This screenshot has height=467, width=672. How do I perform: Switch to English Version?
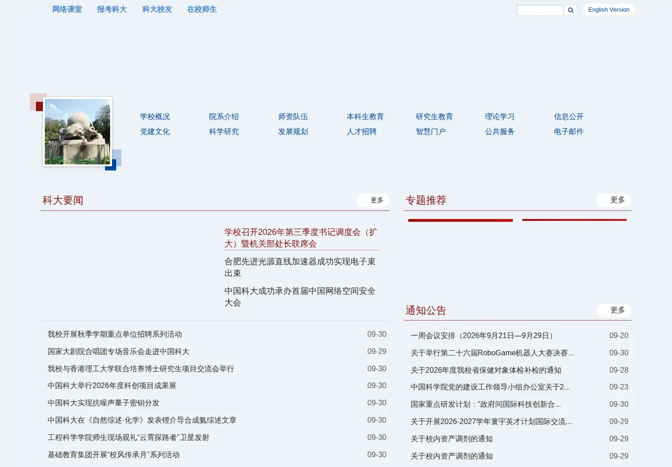click(609, 10)
